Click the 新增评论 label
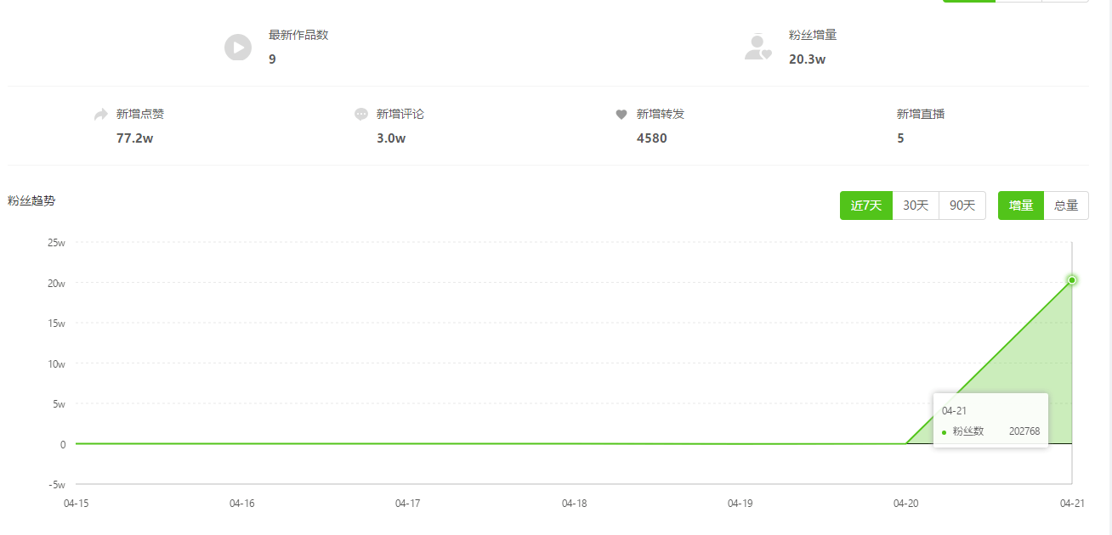This screenshot has height=535, width=1112. pyautogui.click(x=400, y=114)
